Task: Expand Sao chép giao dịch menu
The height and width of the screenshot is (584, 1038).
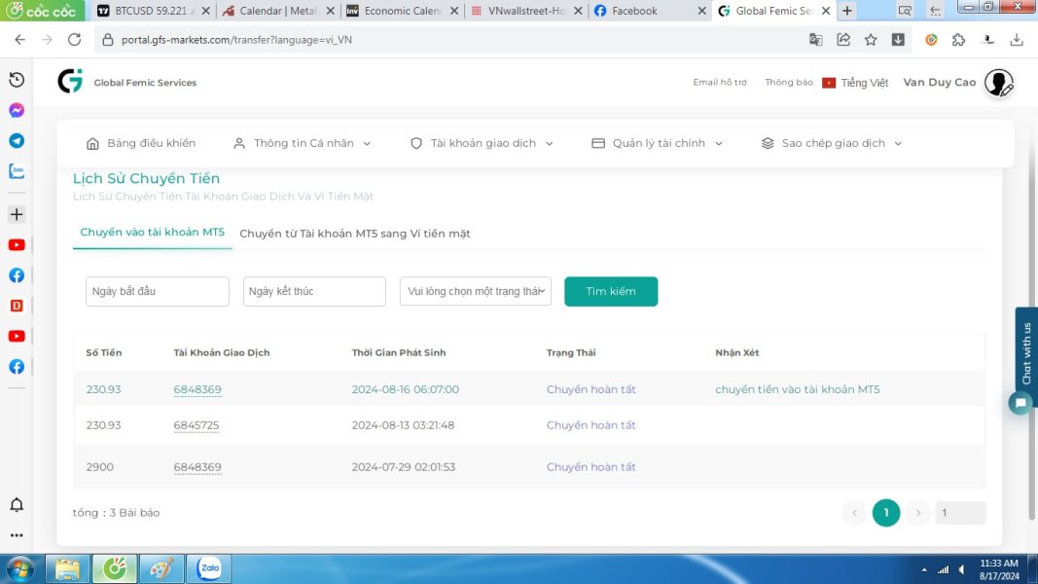Action: coord(832,143)
